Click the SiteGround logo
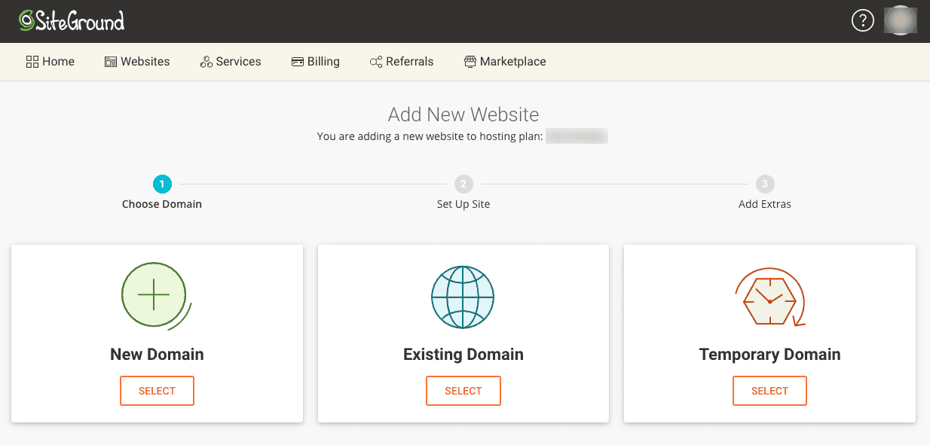The height and width of the screenshot is (445, 930). 72,21
